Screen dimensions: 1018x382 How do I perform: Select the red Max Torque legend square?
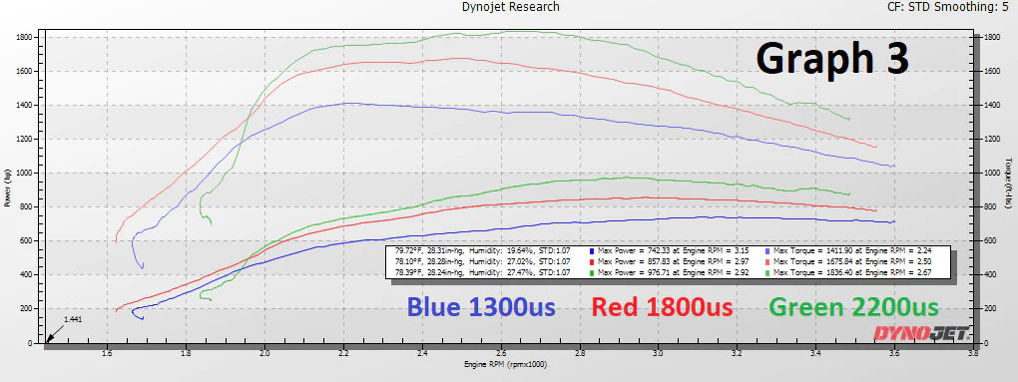point(767,262)
